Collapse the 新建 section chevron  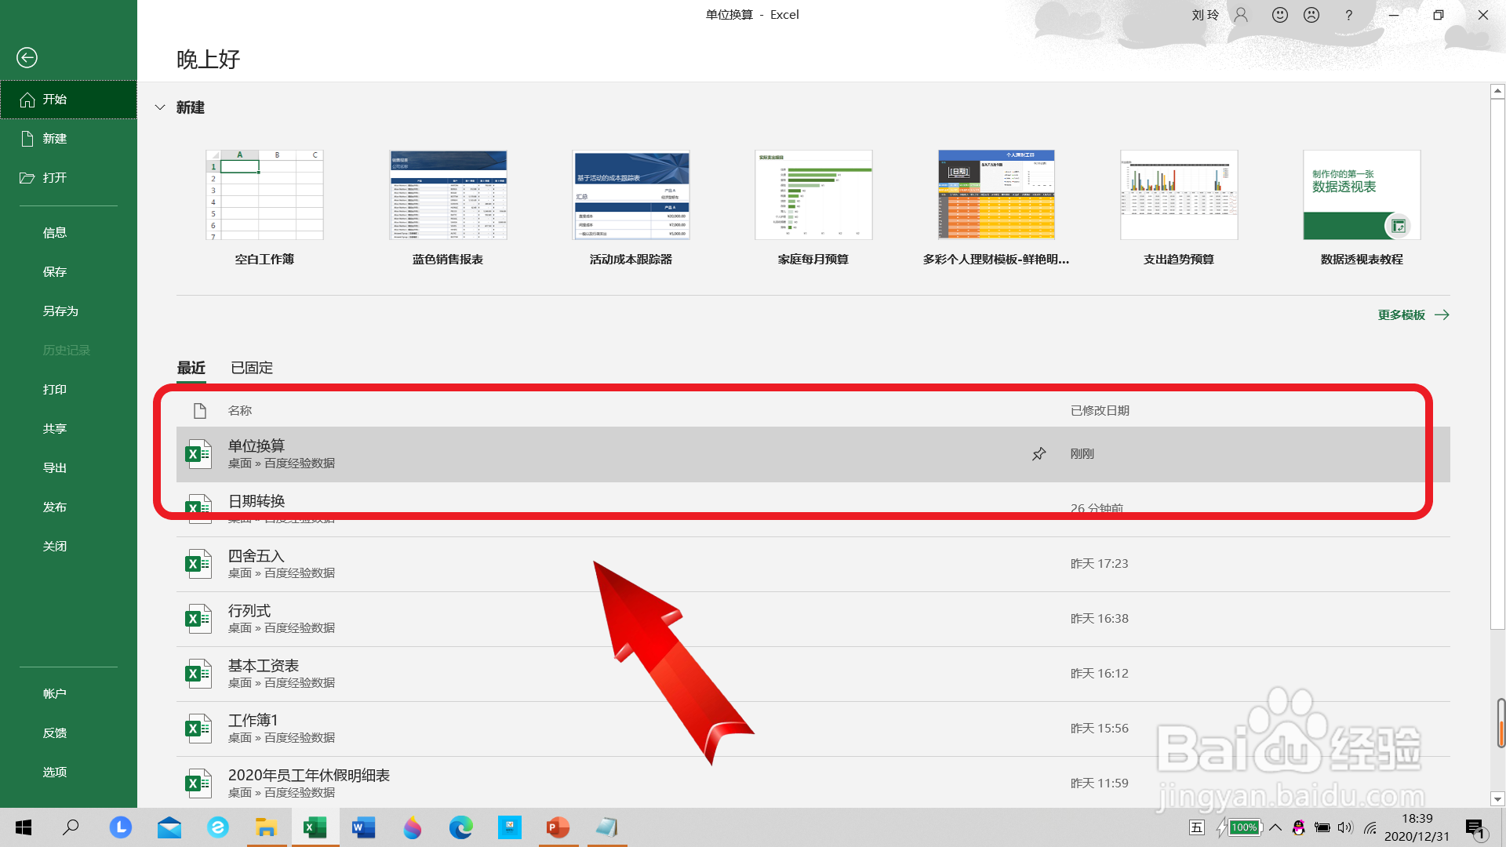point(160,107)
